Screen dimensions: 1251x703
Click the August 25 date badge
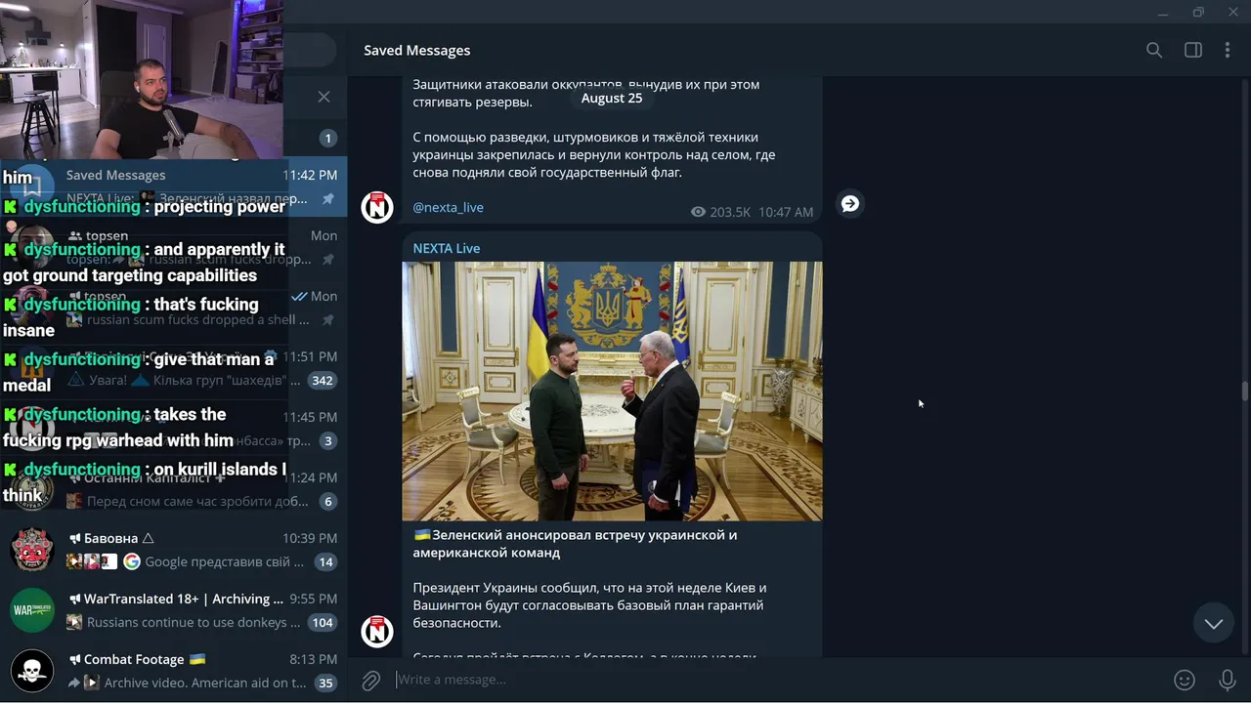[612, 98]
